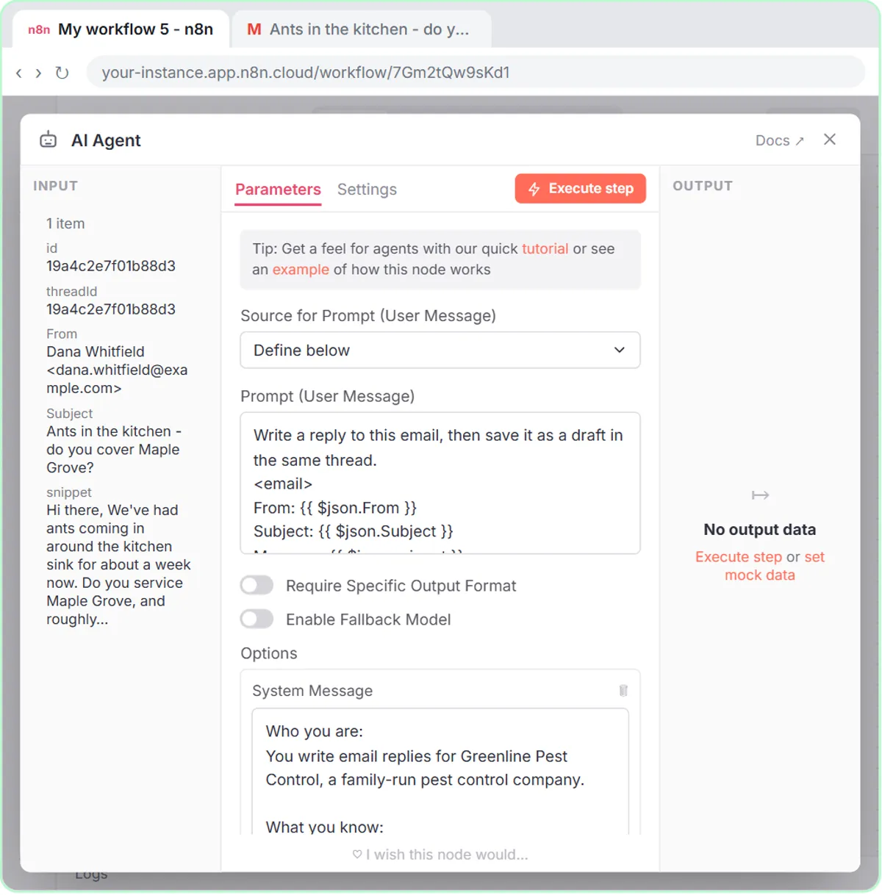Reload the page with the refresh icon
This screenshot has width=882, height=895.
click(x=62, y=73)
